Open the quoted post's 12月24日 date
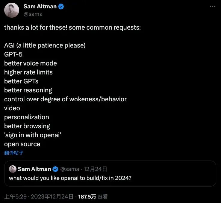 point(95,169)
